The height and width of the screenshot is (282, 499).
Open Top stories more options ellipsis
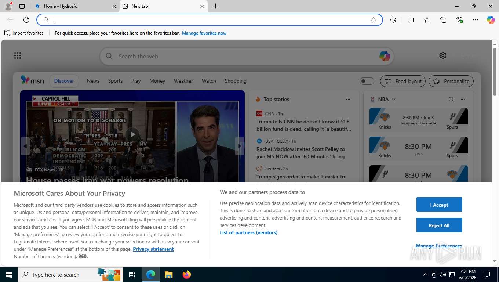348,99
